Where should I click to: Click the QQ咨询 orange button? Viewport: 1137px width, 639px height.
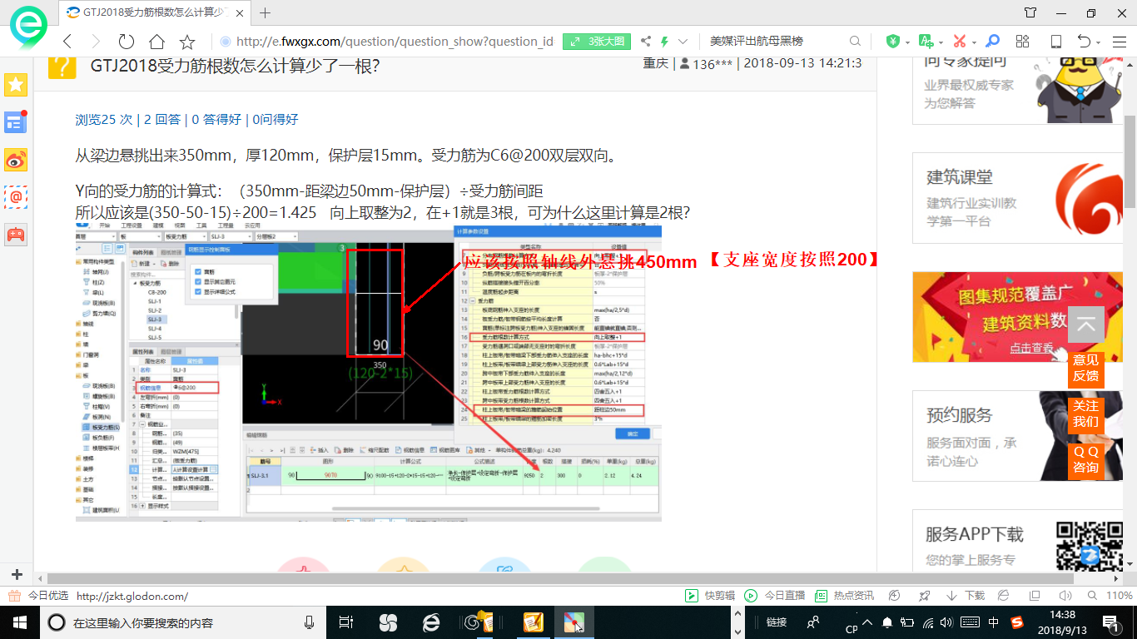point(1085,459)
